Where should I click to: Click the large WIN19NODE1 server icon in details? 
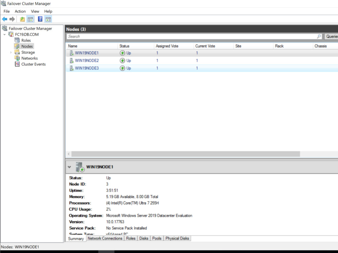coord(80,167)
